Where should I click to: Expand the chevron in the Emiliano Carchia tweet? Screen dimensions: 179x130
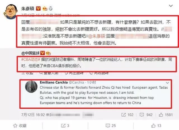tap(167, 83)
